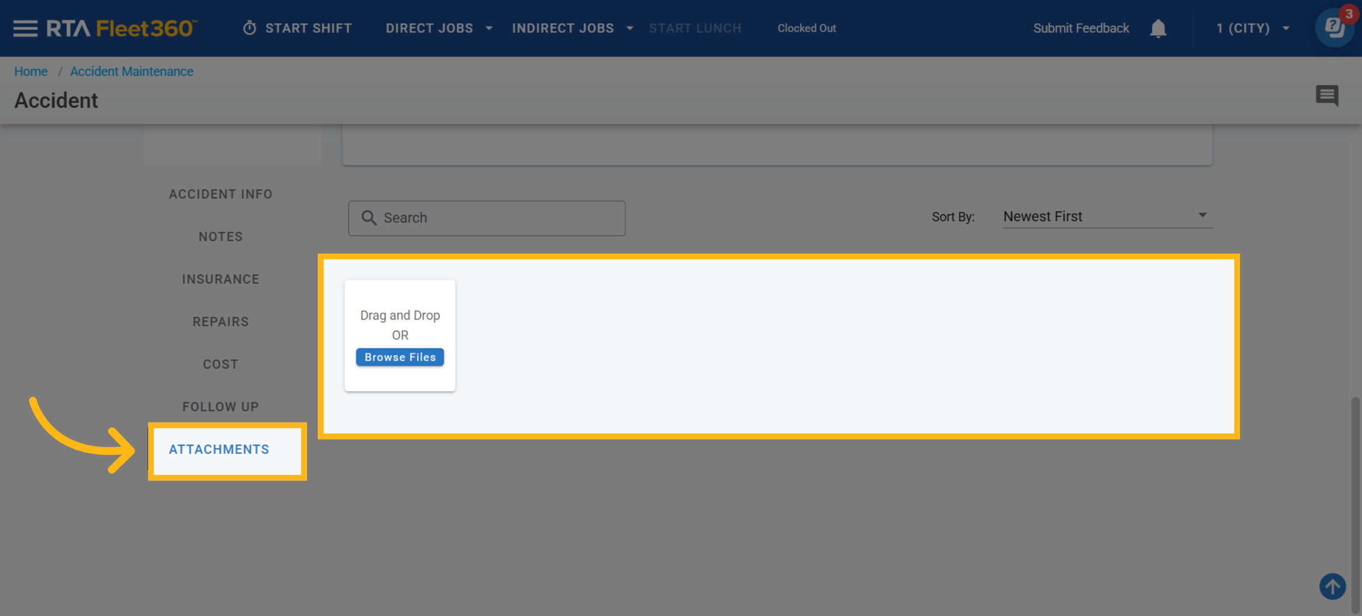Image resolution: width=1362 pixels, height=616 pixels.
Task: Click the Browse Files button
Action: (400, 357)
